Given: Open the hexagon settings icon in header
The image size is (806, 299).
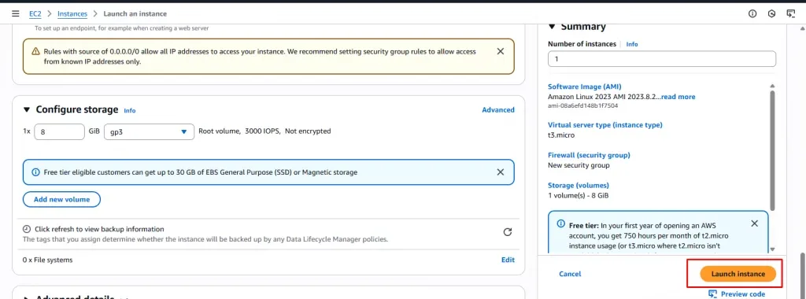Looking at the screenshot, I should click(x=771, y=14).
